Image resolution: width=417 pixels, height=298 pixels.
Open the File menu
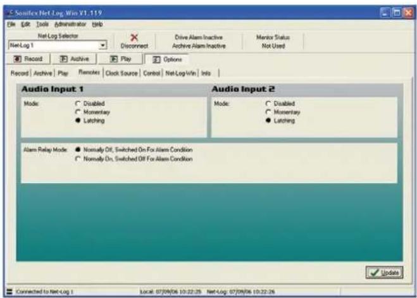point(11,24)
